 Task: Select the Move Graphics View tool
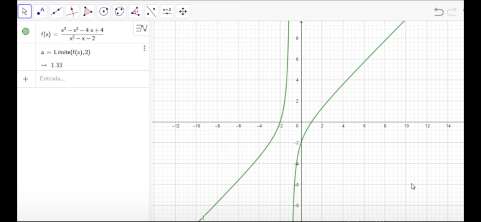(183, 12)
